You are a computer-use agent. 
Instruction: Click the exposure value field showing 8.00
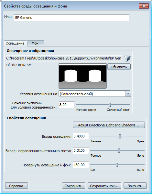tap(67, 105)
